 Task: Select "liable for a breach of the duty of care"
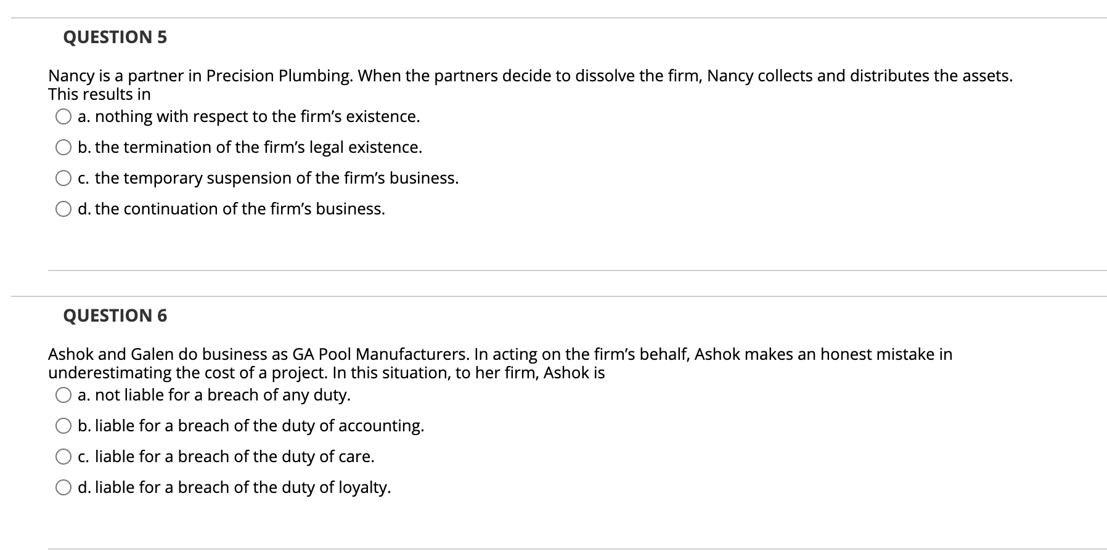[x=63, y=456]
